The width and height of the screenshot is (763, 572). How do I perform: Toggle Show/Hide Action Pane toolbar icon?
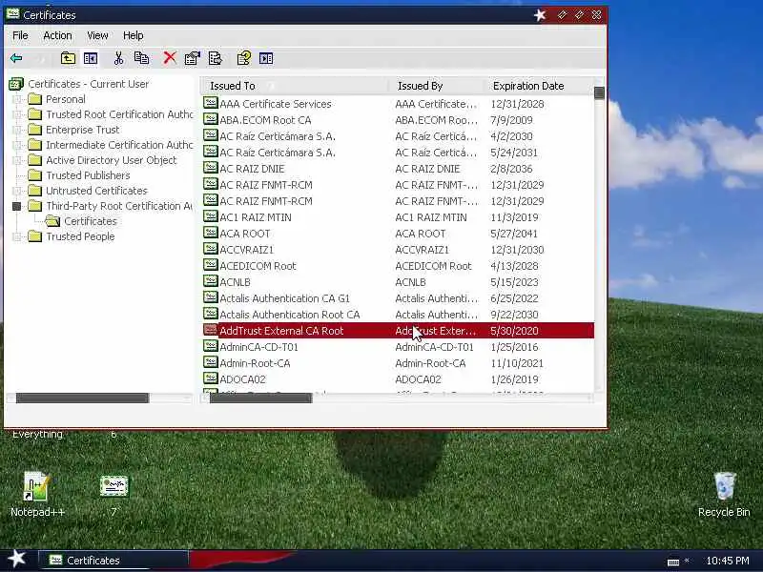[x=266, y=58]
